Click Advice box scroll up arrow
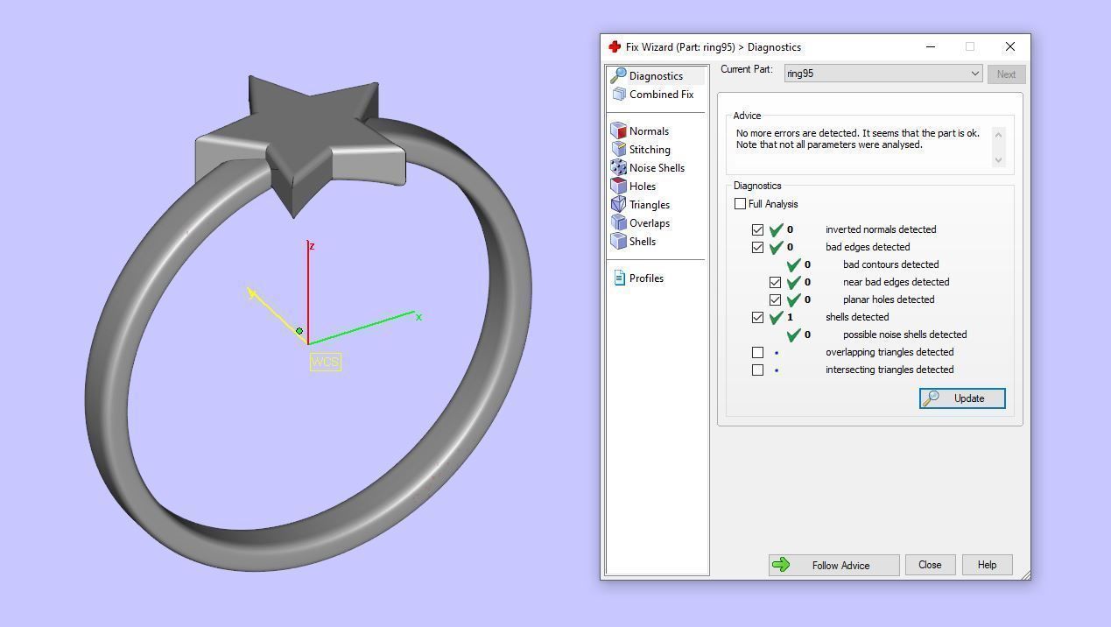Screen dimensions: 1111x627 pyautogui.click(x=998, y=135)
